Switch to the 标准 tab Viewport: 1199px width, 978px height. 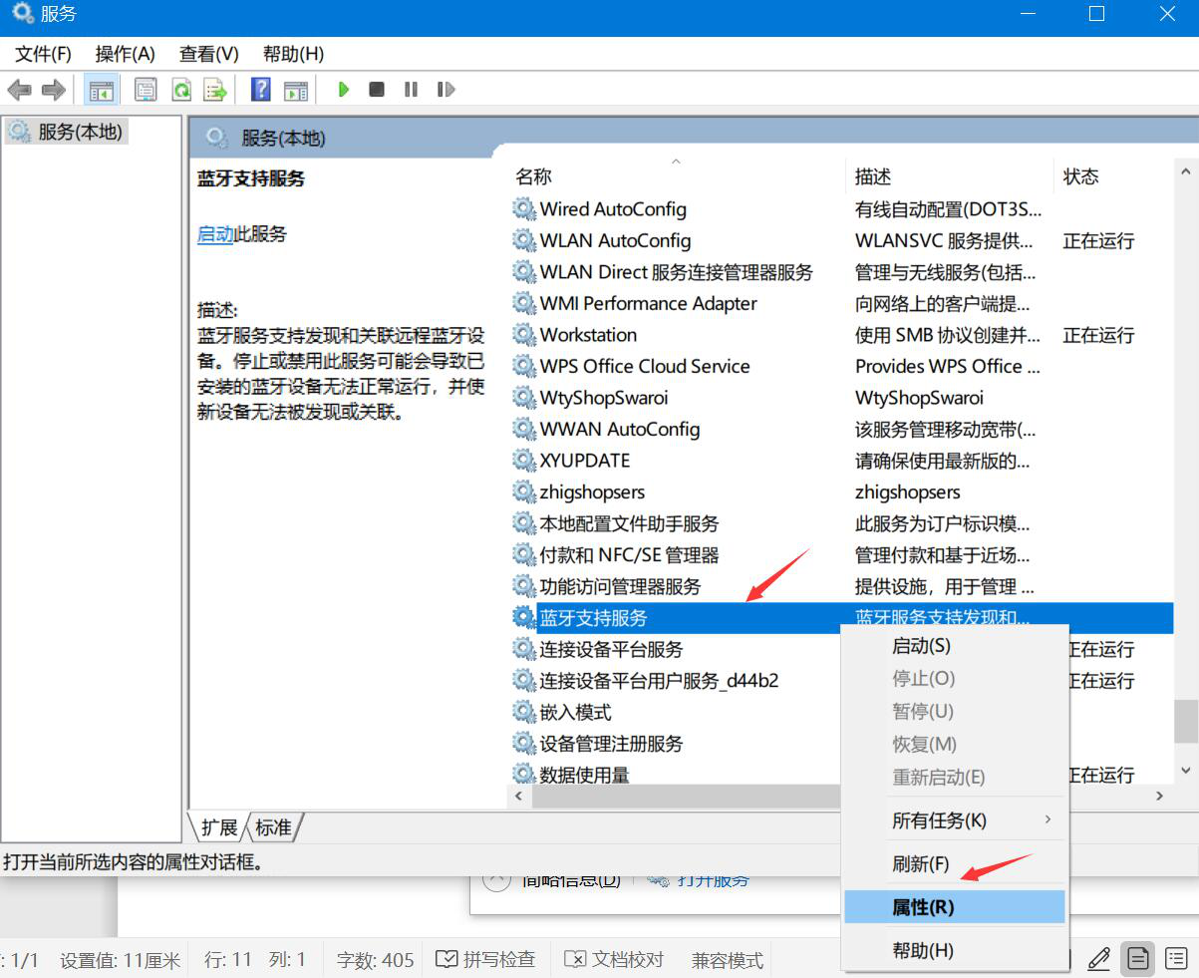[273, 827]
